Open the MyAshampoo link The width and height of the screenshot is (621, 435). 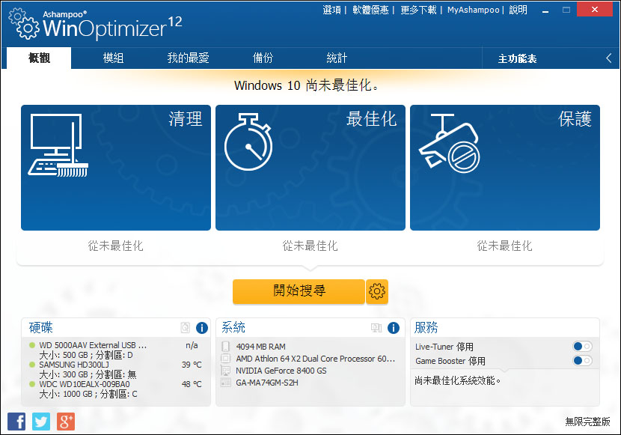474,10
